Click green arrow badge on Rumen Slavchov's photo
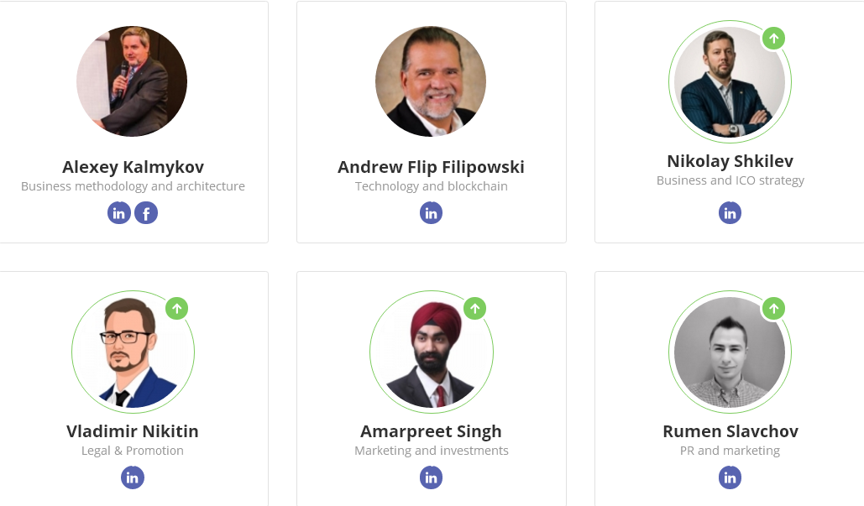Image resolution: width=864 pixels, height=506 pixels. [x=773, y=308]
